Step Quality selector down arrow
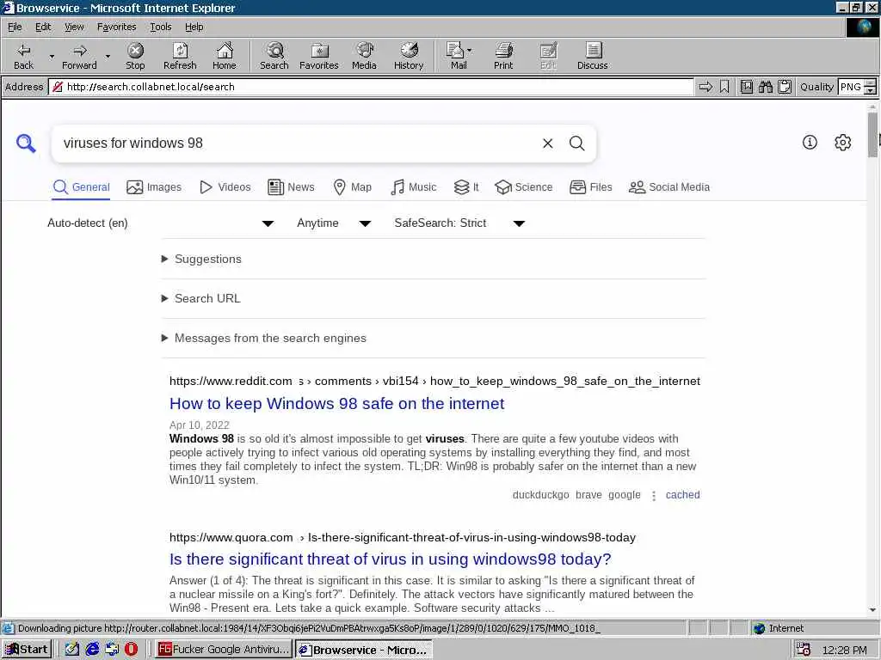Image resolution: width=881 pixels, height=660 pixels. [x=870, y=90]
